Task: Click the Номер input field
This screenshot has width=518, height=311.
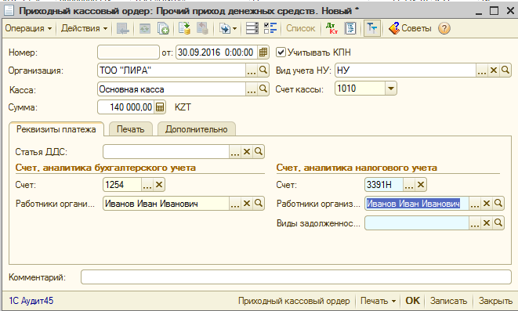Action: 129,52
